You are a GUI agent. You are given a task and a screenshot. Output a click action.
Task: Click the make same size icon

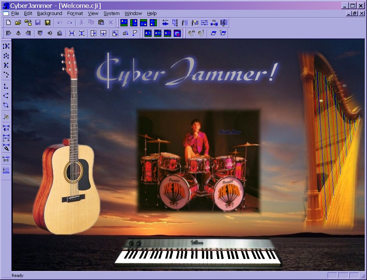(x=115, y=33)
